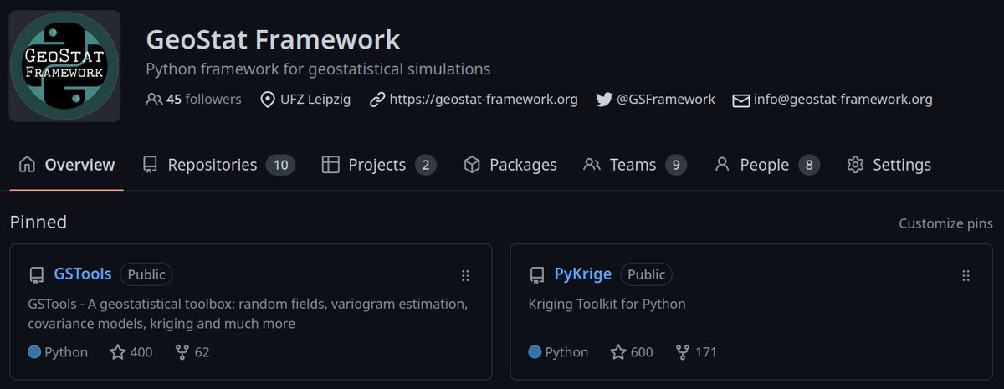Viewport: 1004px width, 389px height.
Task: Click the location pin icon
Action: (x=268, y=100)
